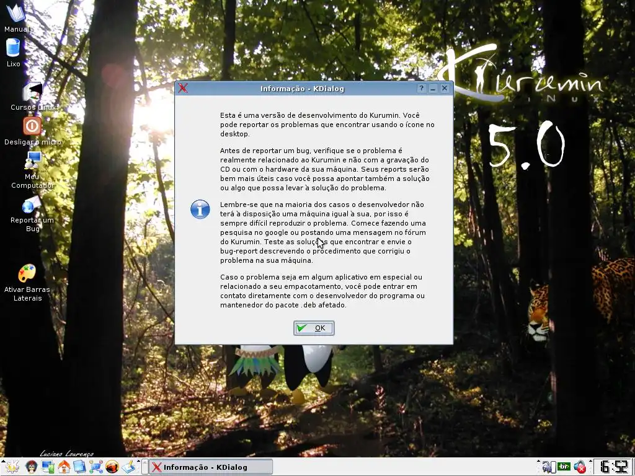Click the Informação - KDialog title text
Image resolution: width=635 pixels, height=476 pixels.
tap(302, 88)
